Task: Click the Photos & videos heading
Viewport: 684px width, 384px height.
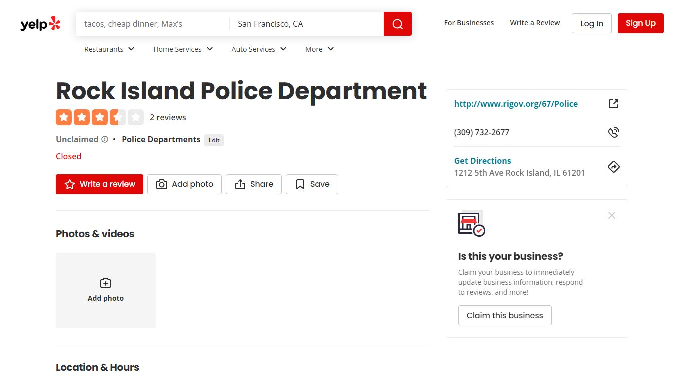Action: pos(95,234)
